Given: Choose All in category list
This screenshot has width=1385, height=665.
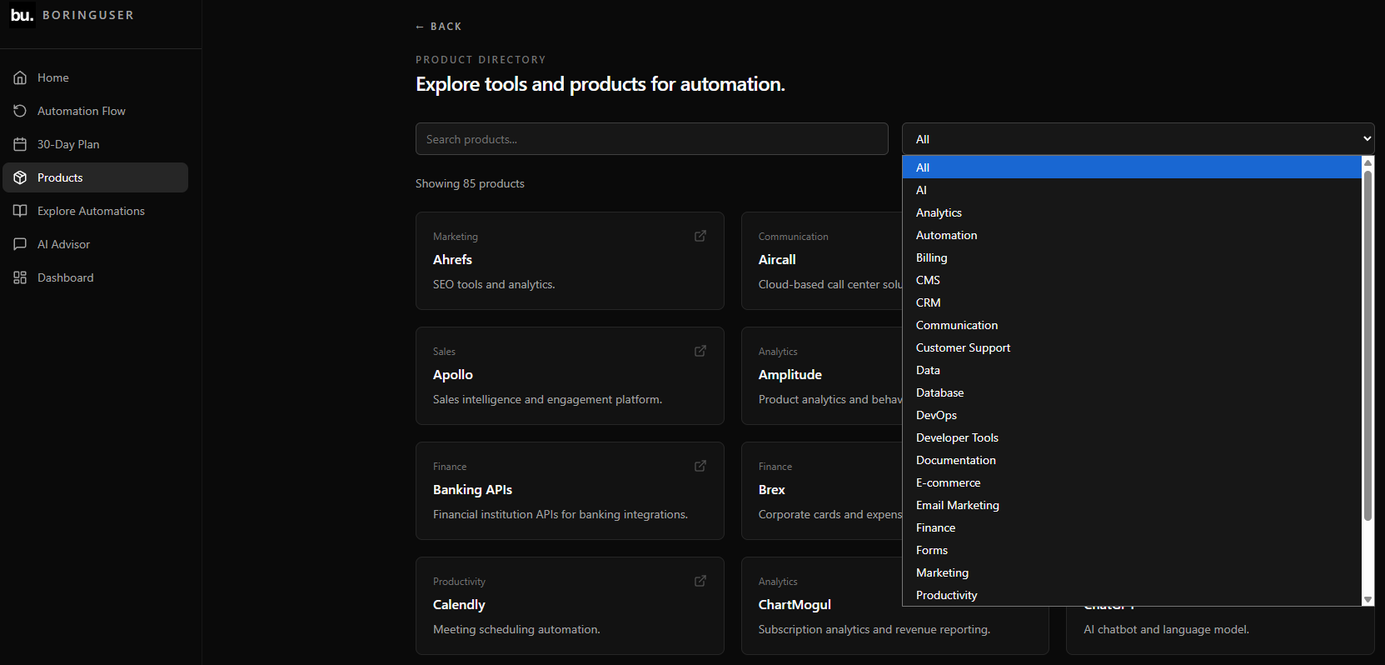Looking at the screenshot, I should (x=1132, y=167).
